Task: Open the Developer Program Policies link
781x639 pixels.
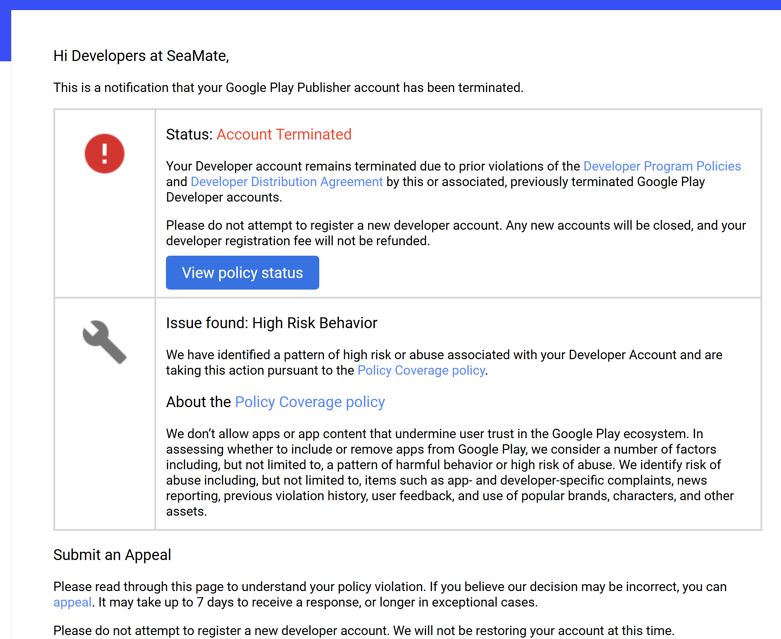Action: [x=662, y=166]
